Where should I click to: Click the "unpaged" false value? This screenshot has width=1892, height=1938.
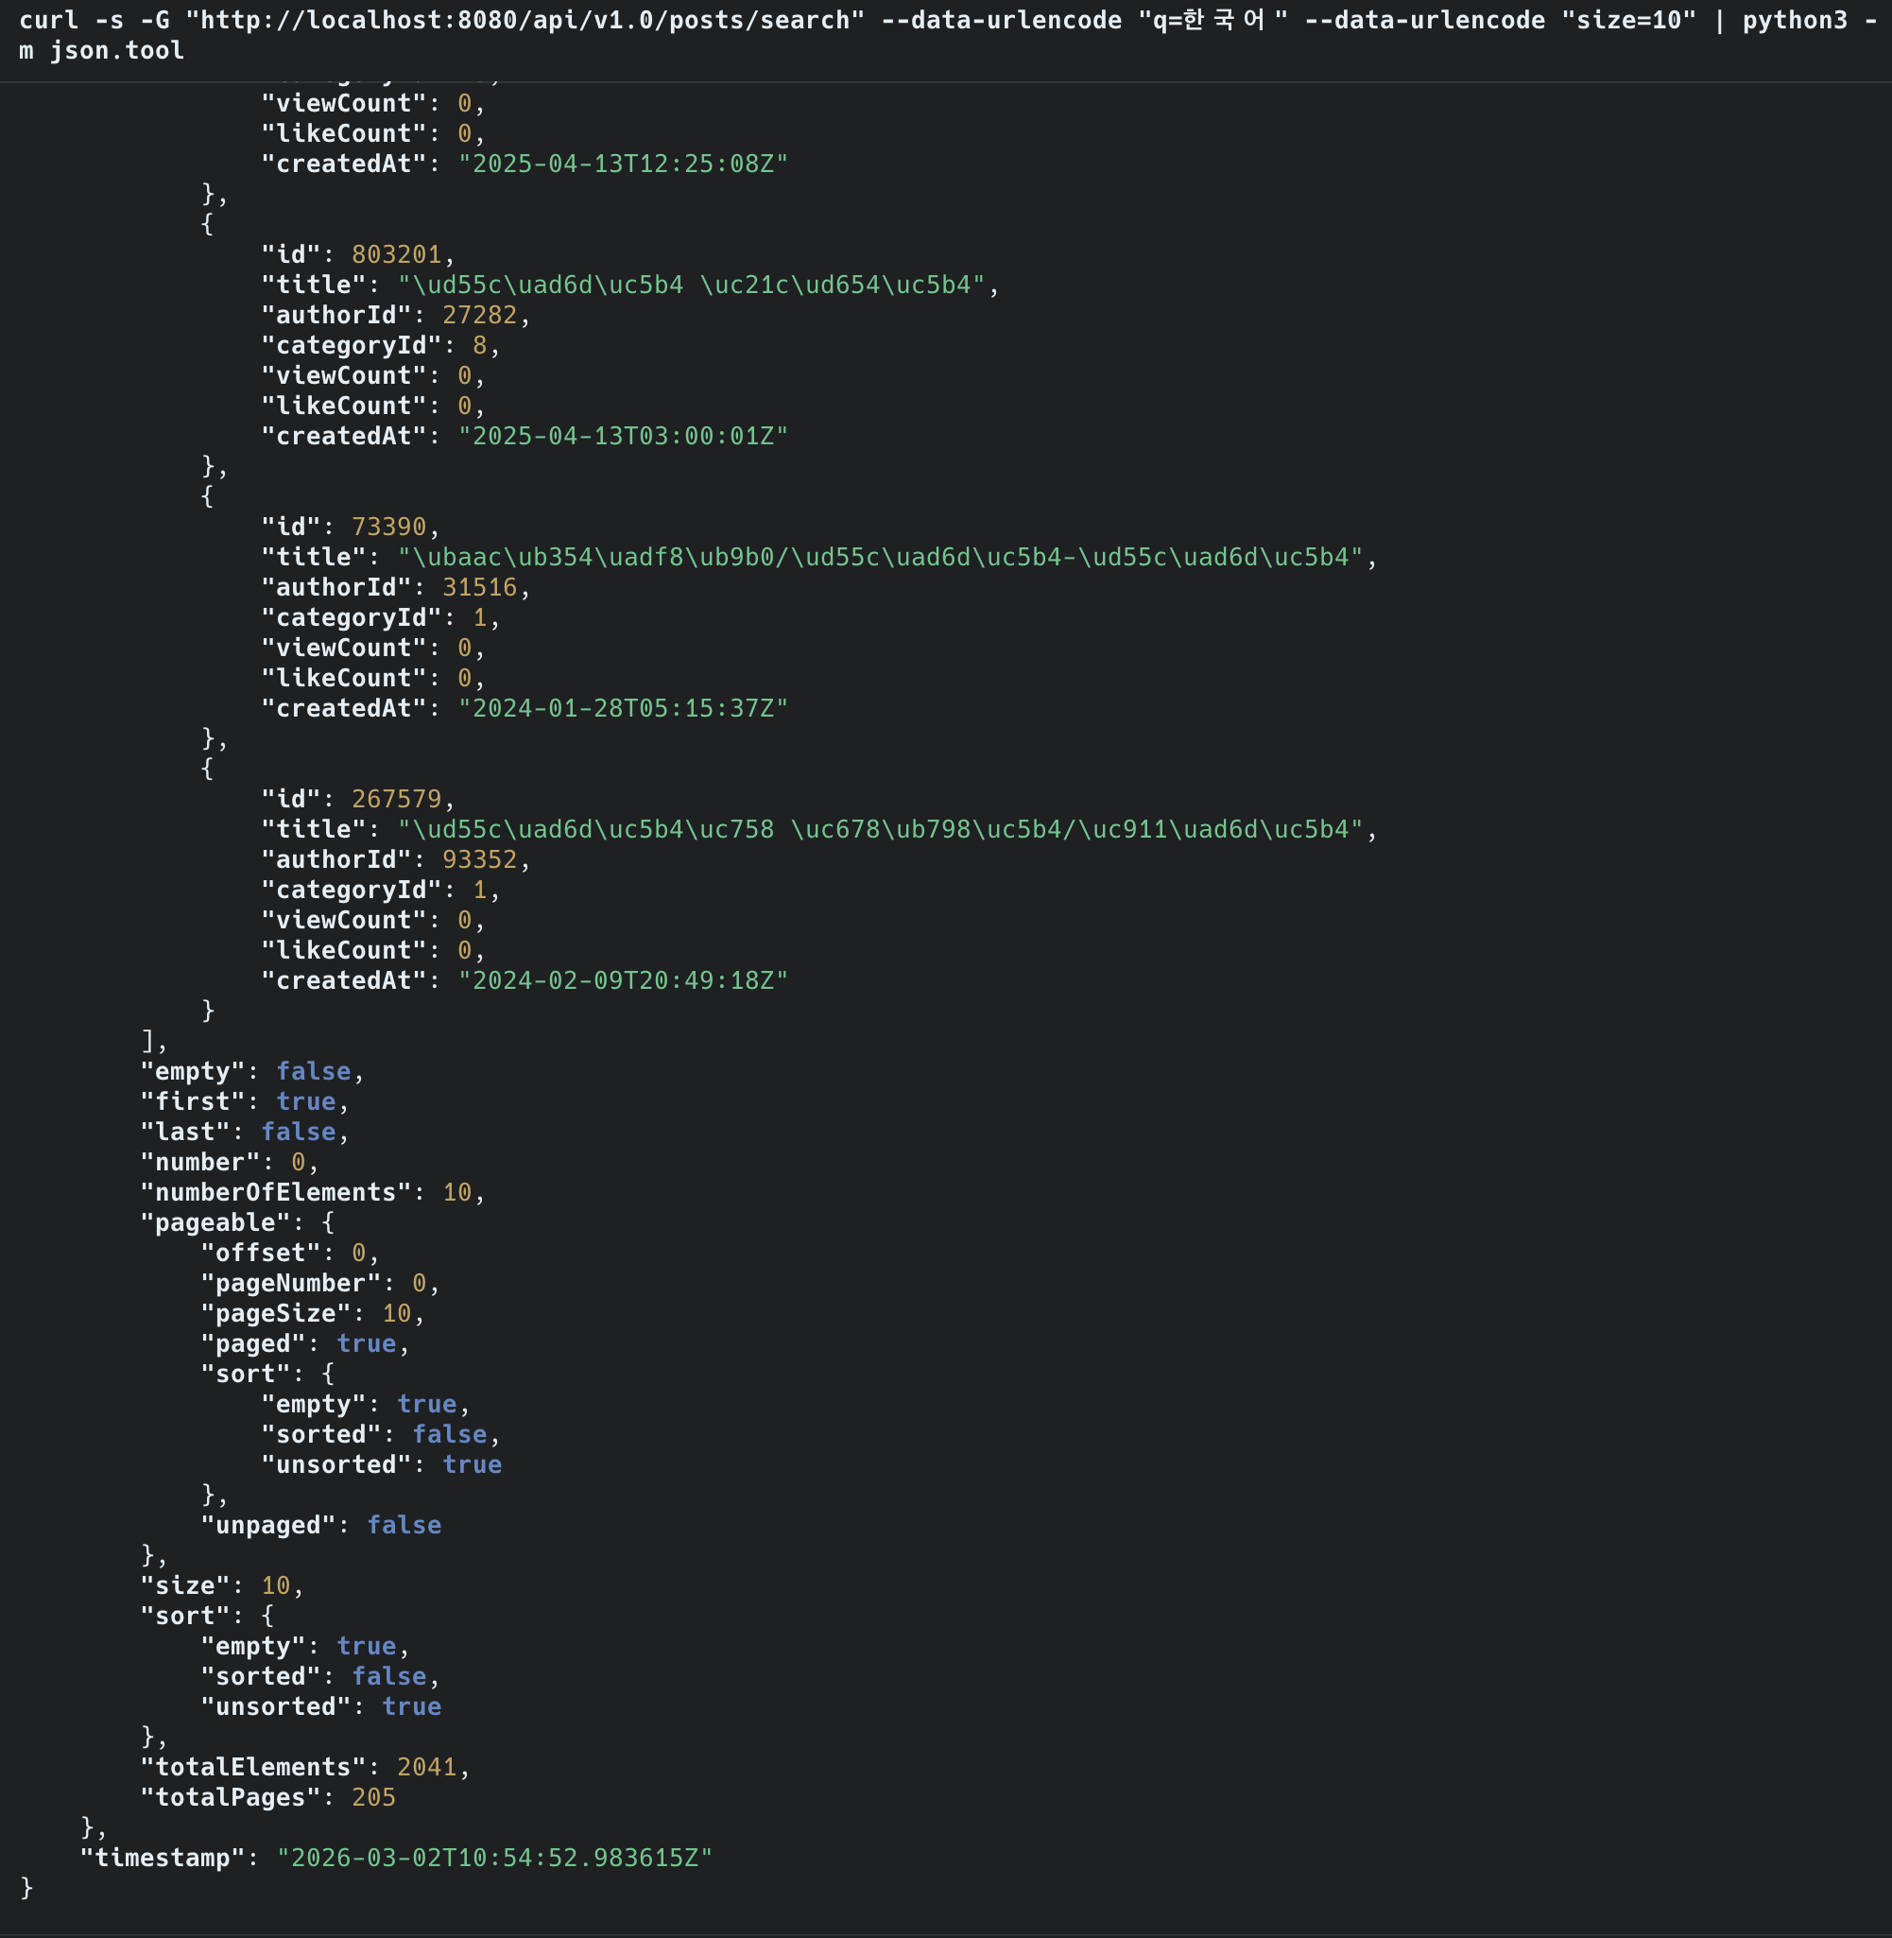coord(404,1526)
